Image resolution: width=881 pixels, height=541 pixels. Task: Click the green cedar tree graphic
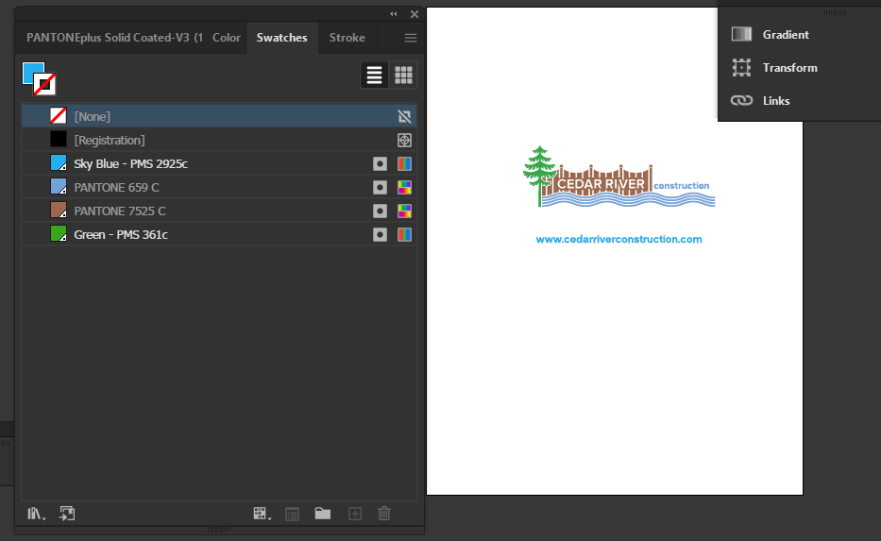click(539, 176)
